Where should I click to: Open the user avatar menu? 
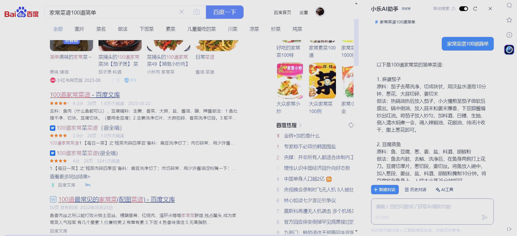coord(320,12)
